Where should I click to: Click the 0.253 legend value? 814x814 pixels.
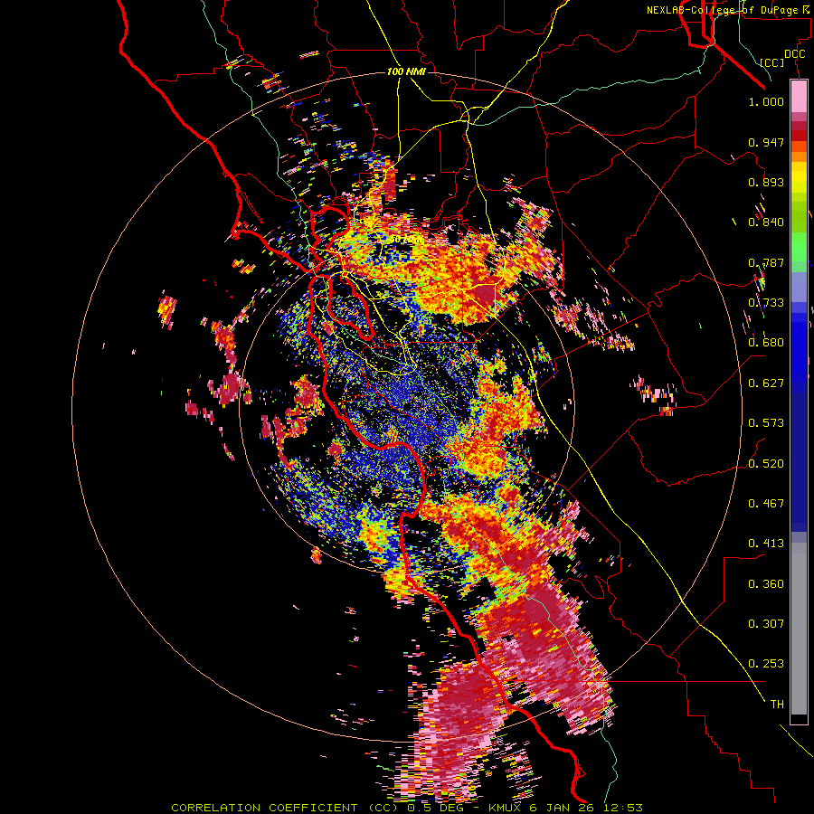tap(766, 664)
